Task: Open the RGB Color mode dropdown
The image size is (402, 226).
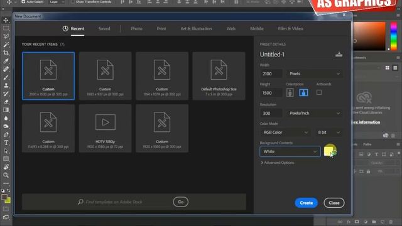Action: [285, 132]
